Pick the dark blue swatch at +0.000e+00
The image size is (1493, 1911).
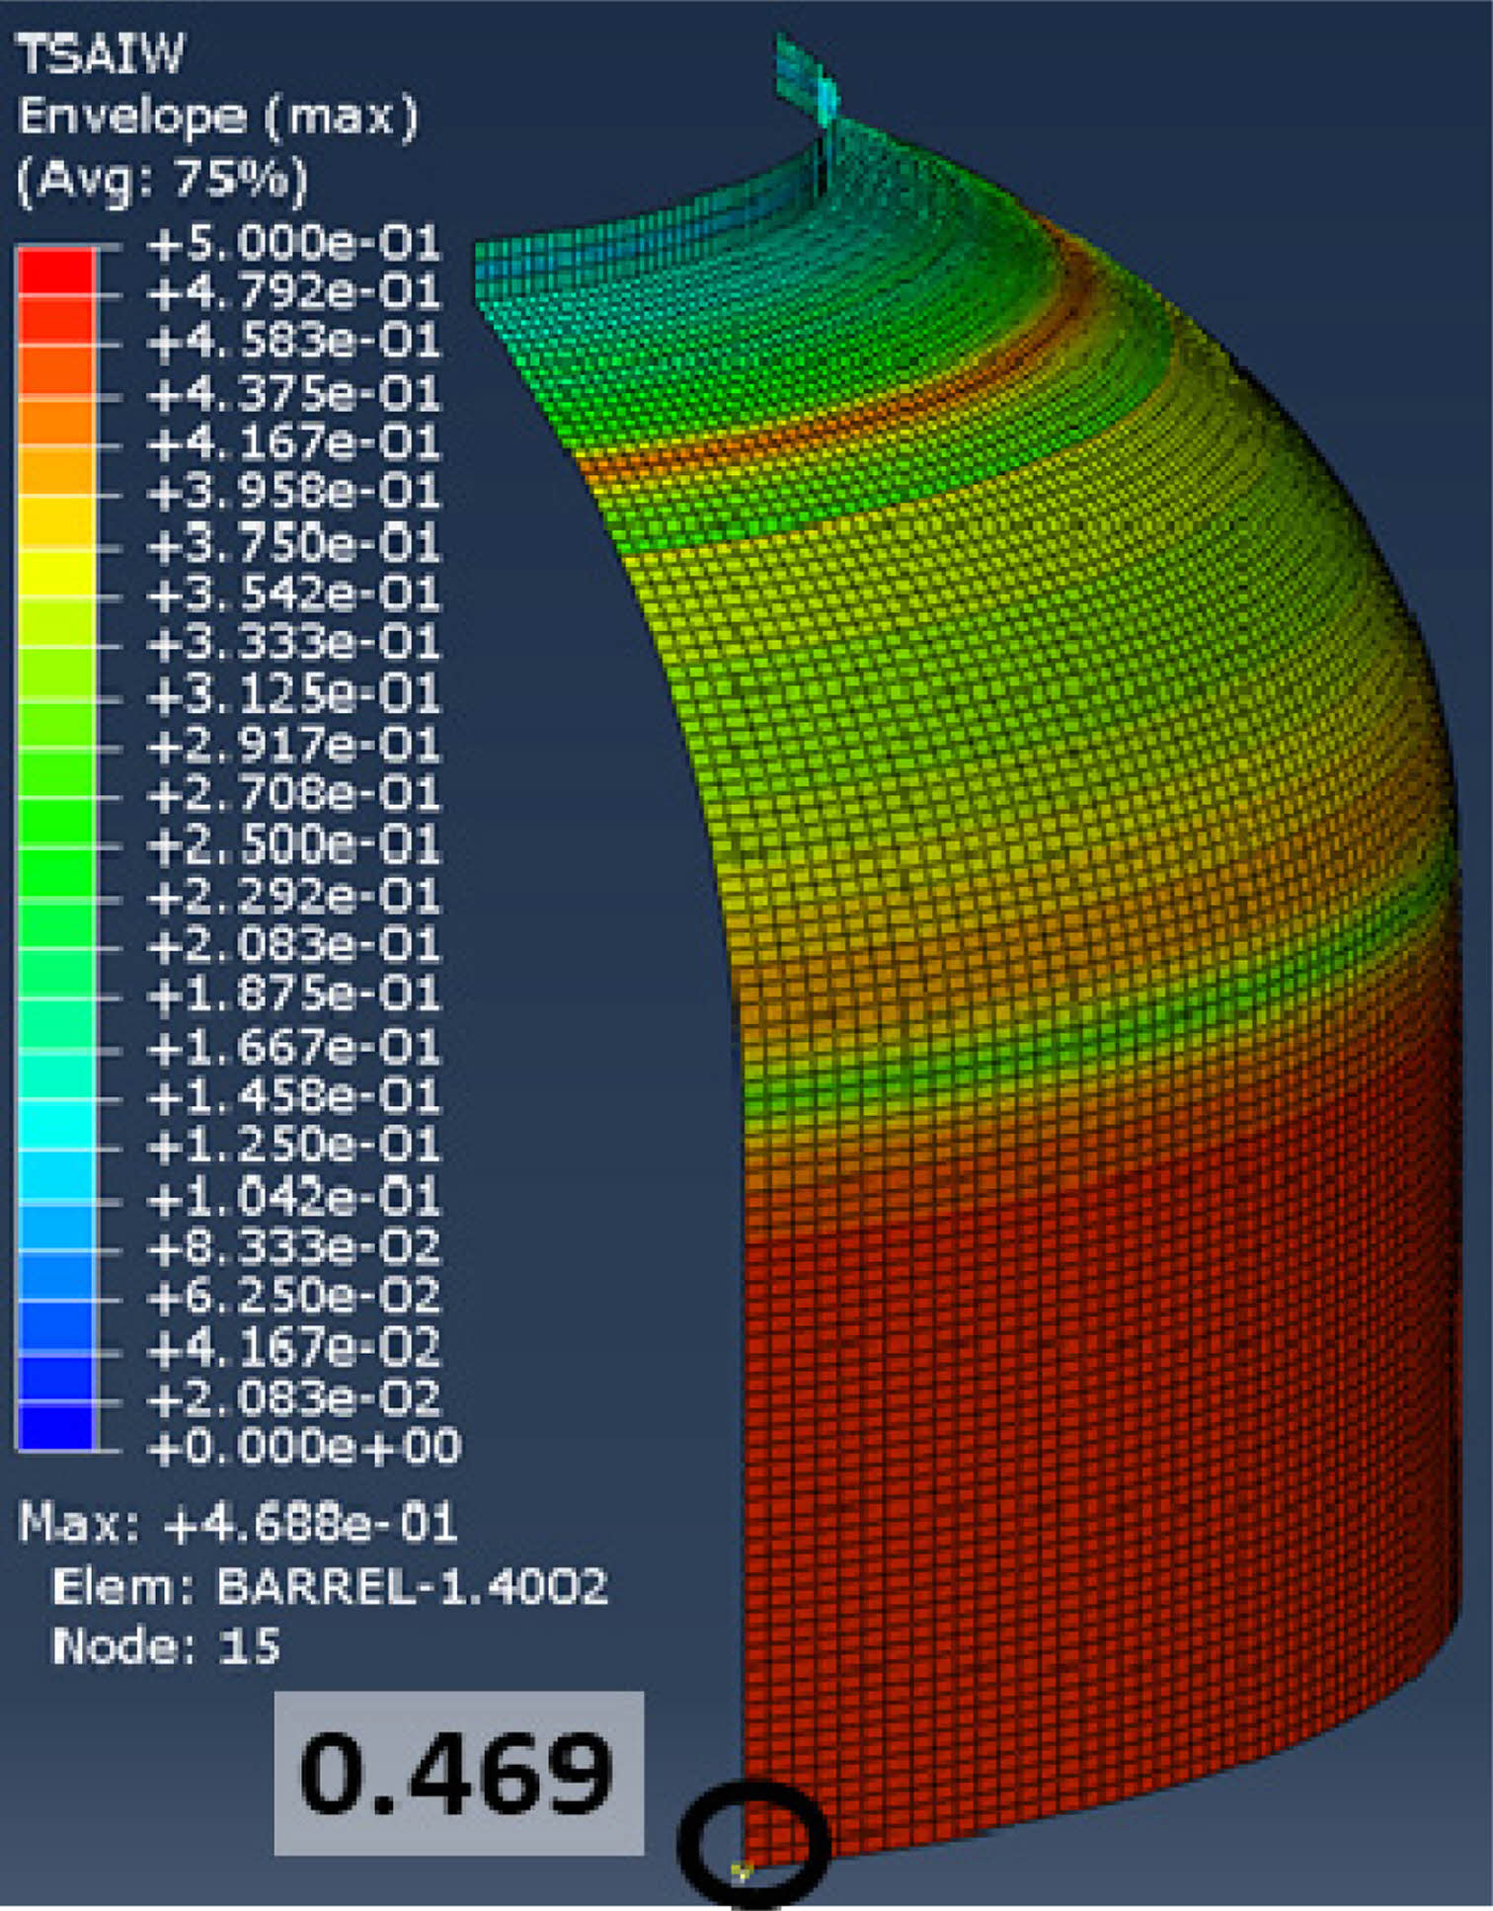point(56,1427)
